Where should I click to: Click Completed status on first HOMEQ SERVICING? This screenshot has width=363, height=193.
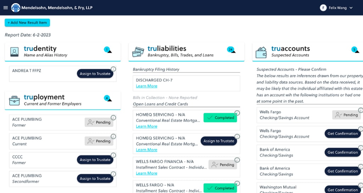(x=220, y=118)
